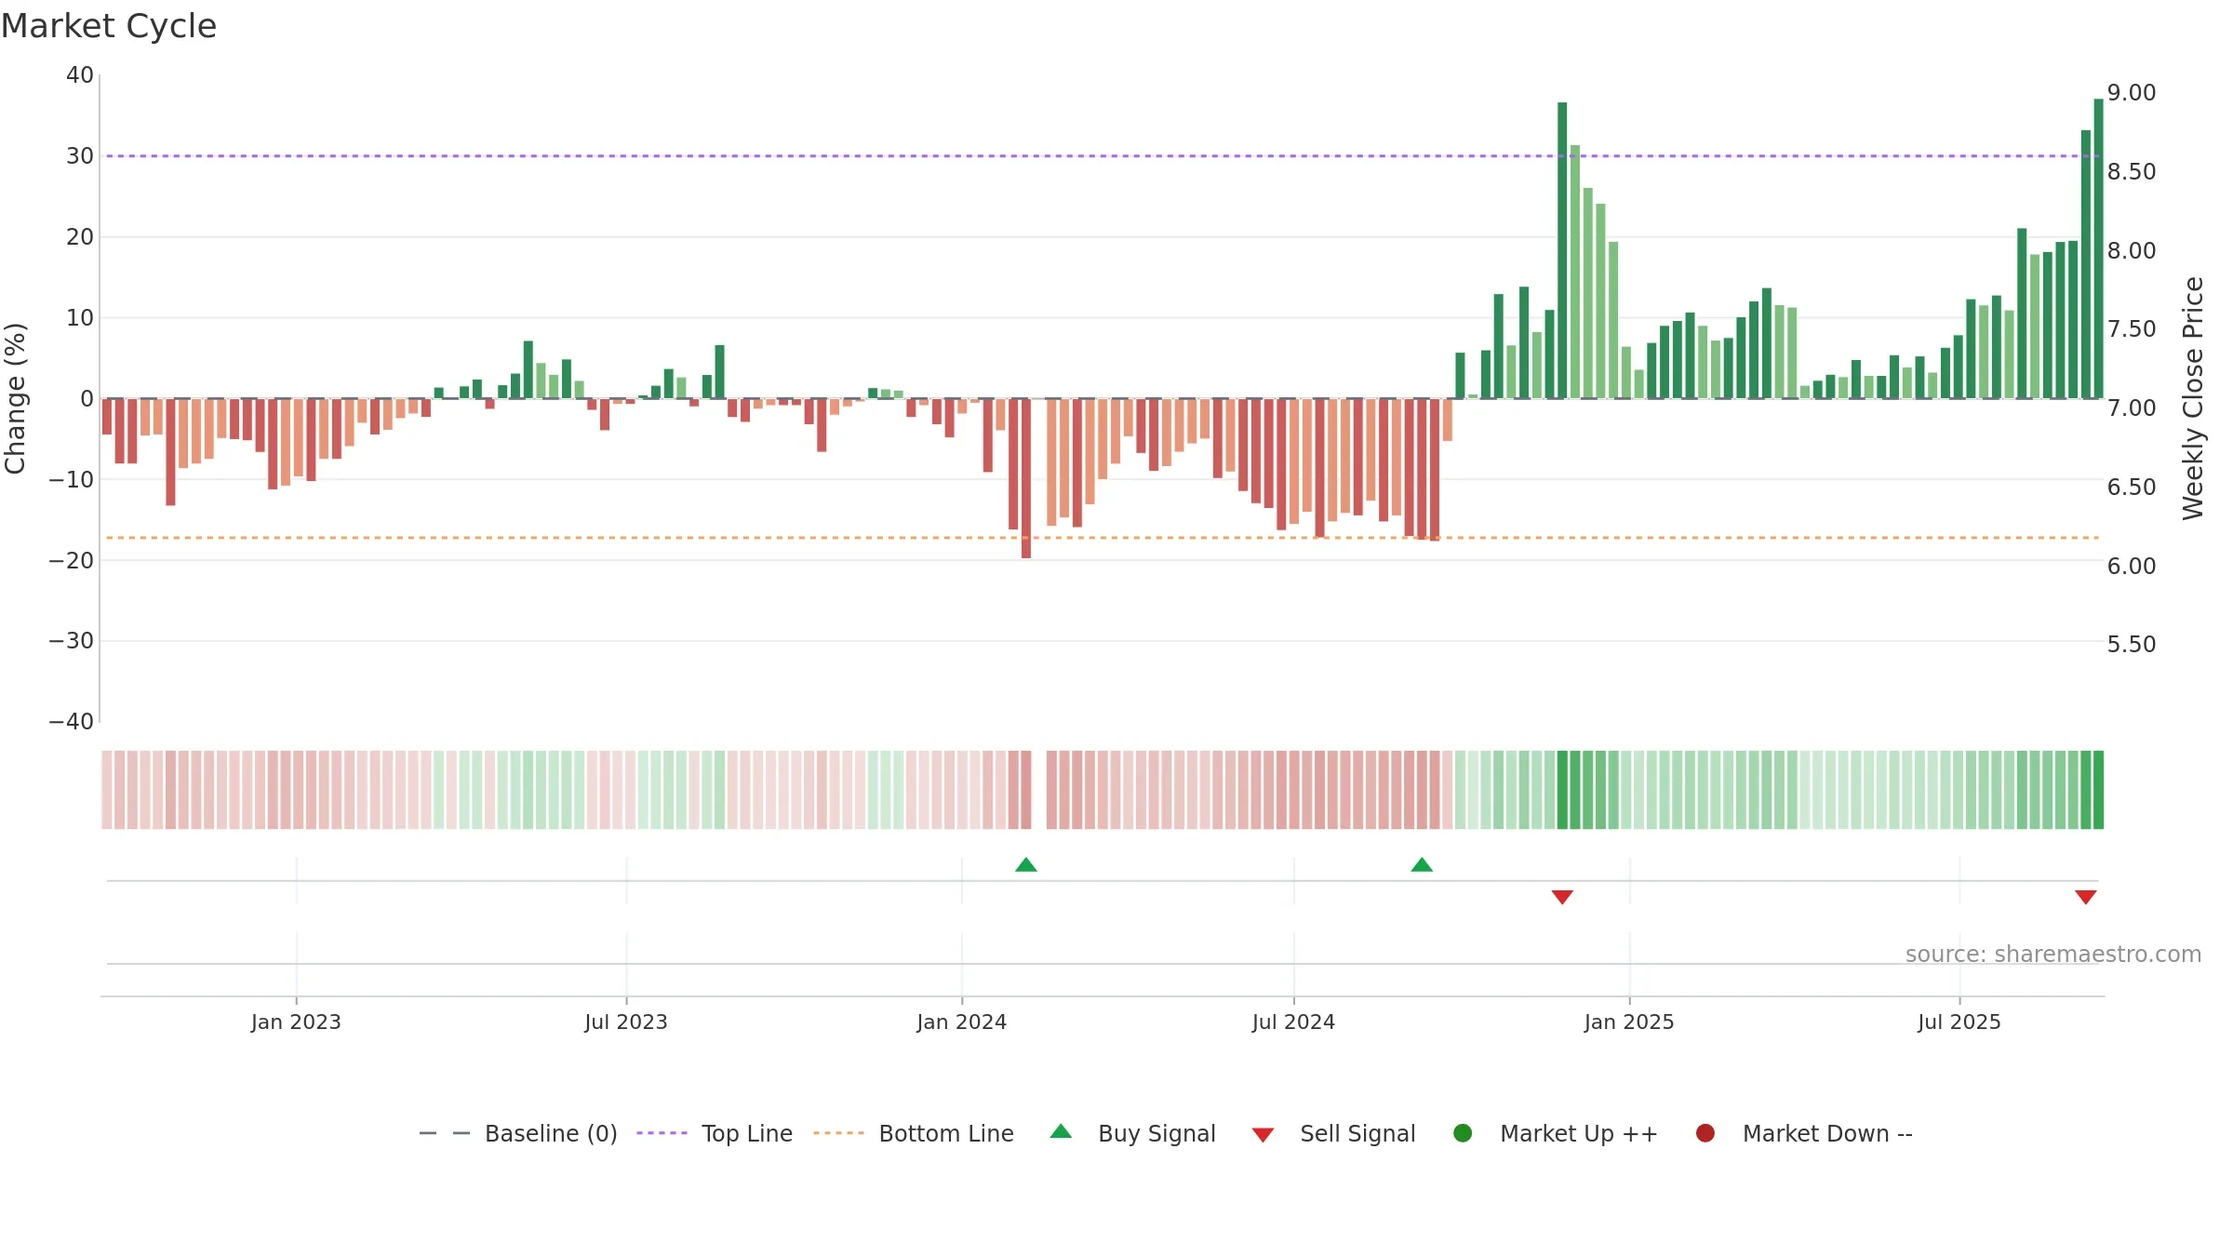Click the Market Cycle chart title
The image size is (2233, 1256).
[x=109, y=26]
